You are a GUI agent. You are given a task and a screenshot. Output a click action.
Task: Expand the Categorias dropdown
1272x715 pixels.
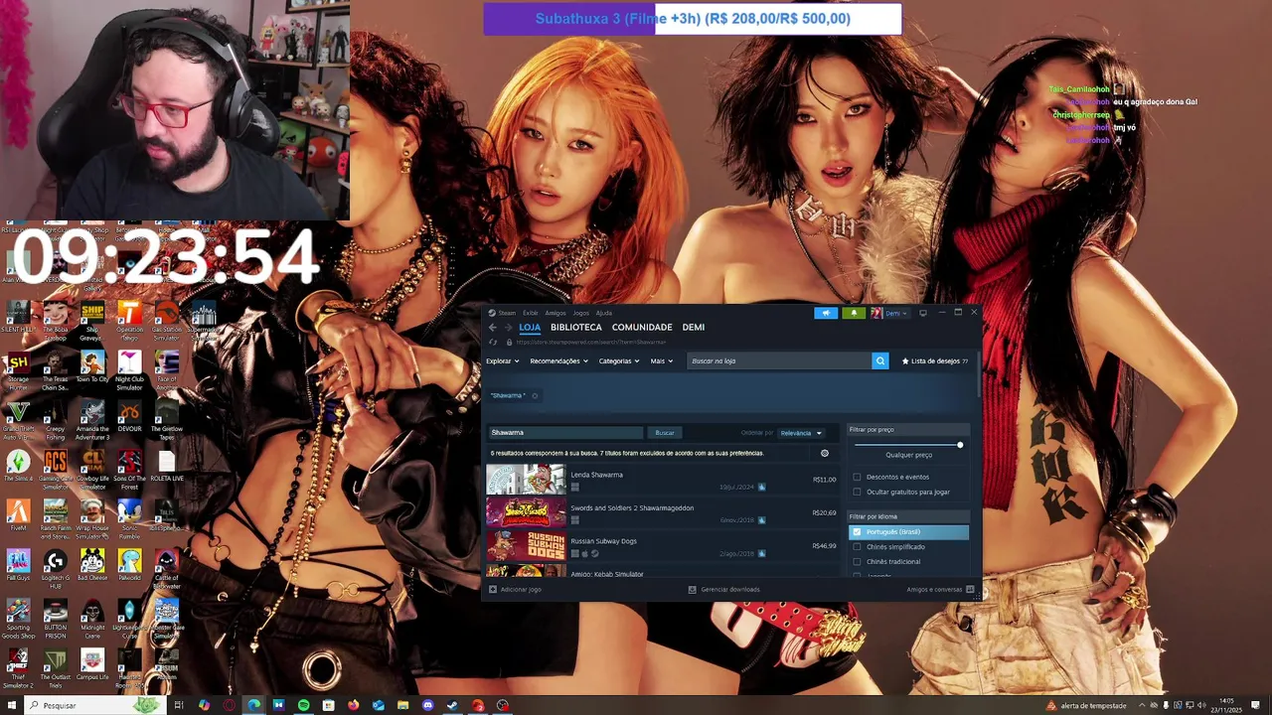619,361
